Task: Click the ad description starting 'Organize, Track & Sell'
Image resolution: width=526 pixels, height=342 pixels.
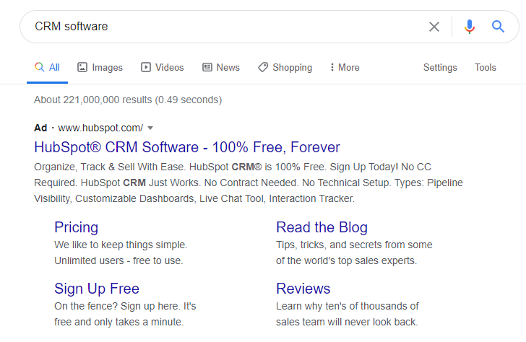Action: coord(249,183)
